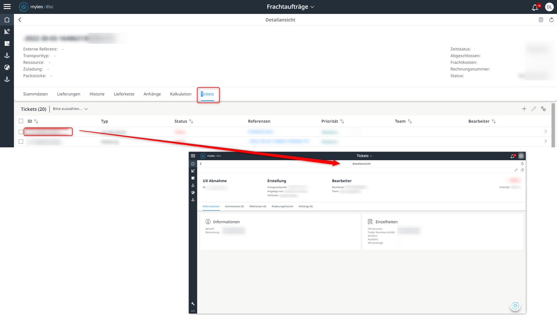Click the pencil edit icon in Tickets detail window
The width and height of the screenshot is (557, 315).
coord(516,170)
